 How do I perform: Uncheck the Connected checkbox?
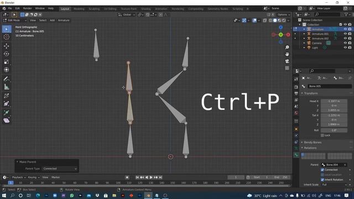pos(322,170)
